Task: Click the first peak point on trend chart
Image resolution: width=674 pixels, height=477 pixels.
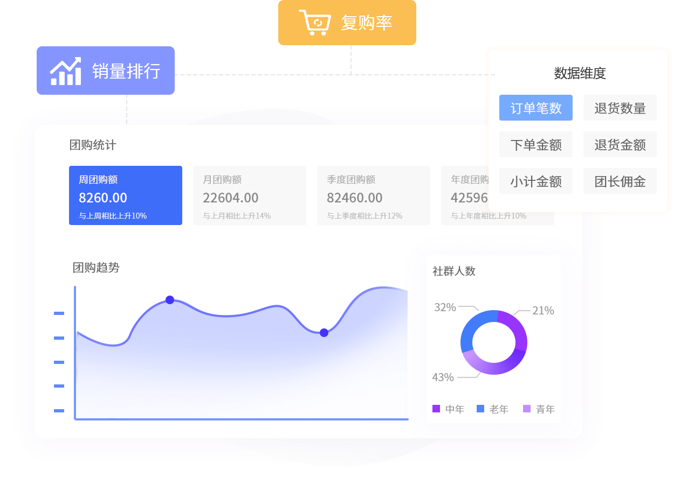Action: pos(170,300)
